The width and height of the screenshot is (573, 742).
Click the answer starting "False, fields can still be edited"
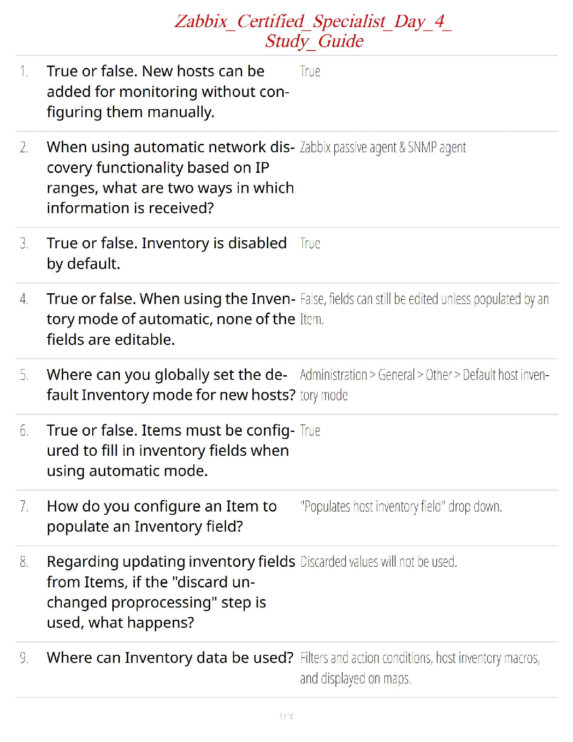[424, 309]
